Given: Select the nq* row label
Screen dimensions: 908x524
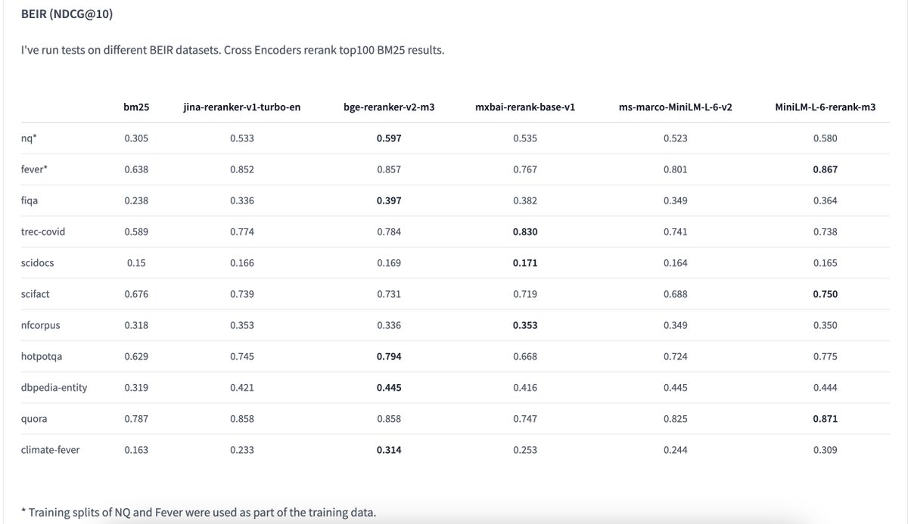Looking at the screenshot, I should [29, 138].
